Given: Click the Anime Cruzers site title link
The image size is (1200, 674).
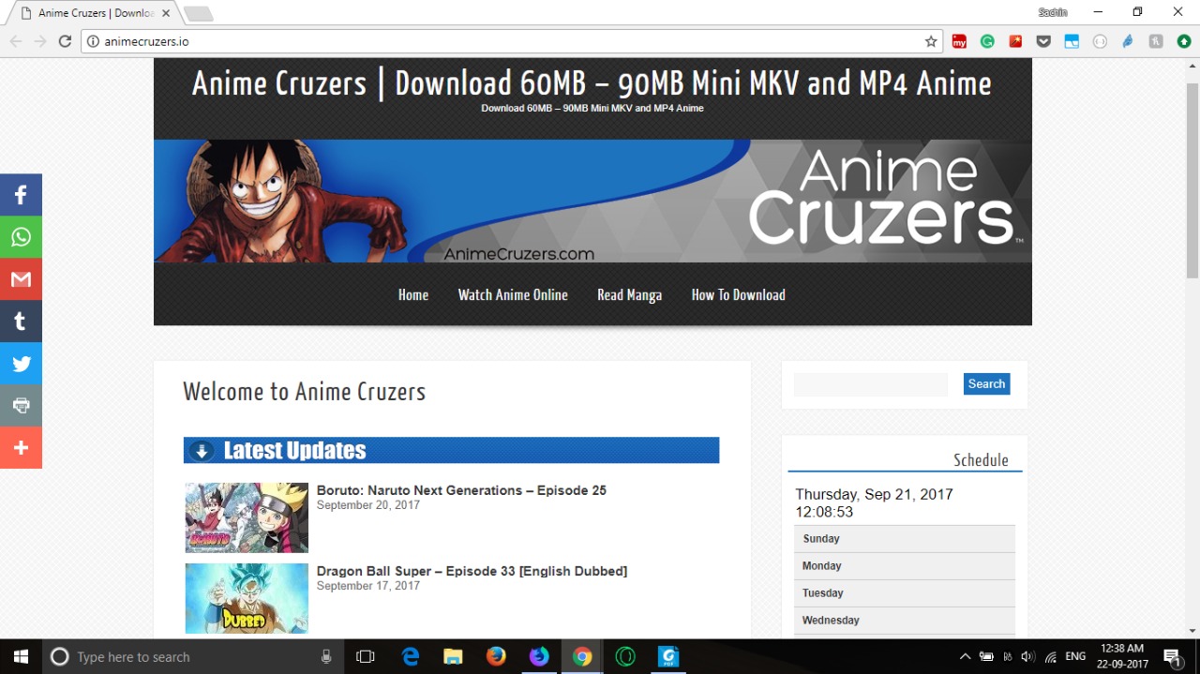Looking at the screenshot, I should pyautogui.click(x=592, y=83).
